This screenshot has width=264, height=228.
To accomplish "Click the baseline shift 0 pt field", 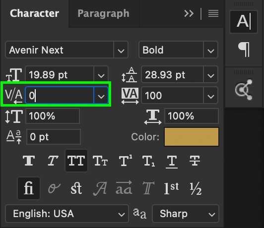I will click(x=54, y=137).
